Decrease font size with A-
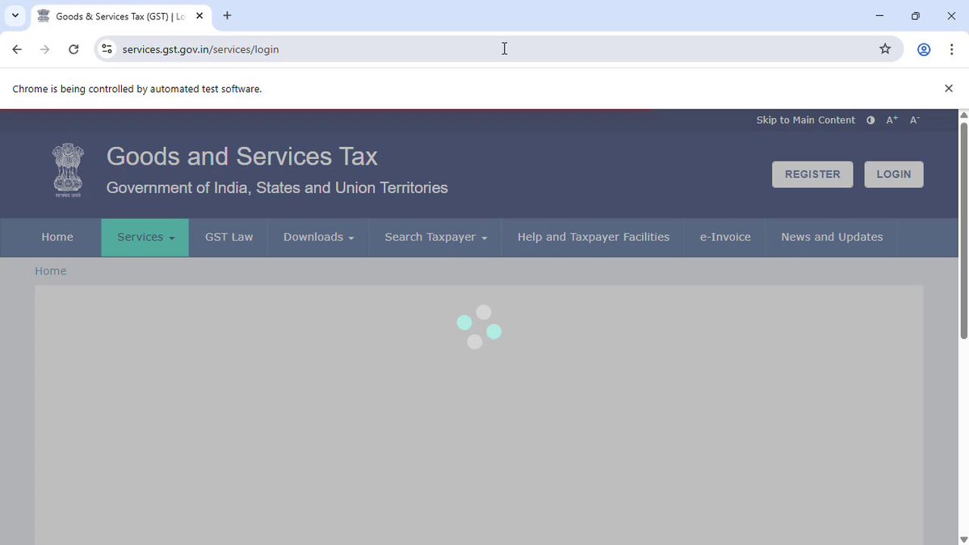 point(914,120)
